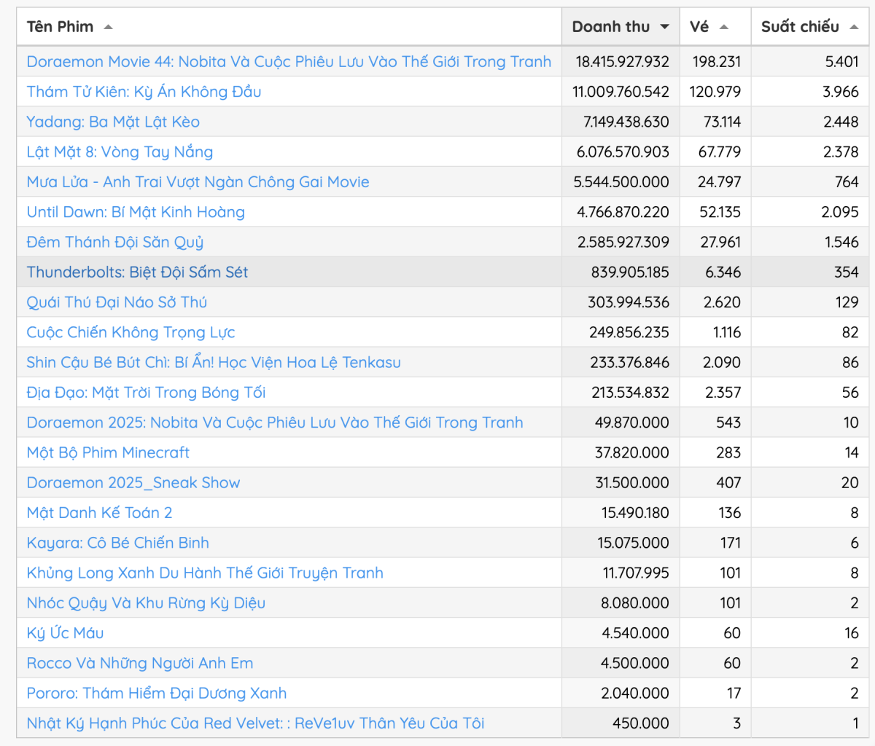Click the descending sort arrow on Doanh thu
Image resolution: width=875 pixels, height=746 pixels.
point(664,28)
